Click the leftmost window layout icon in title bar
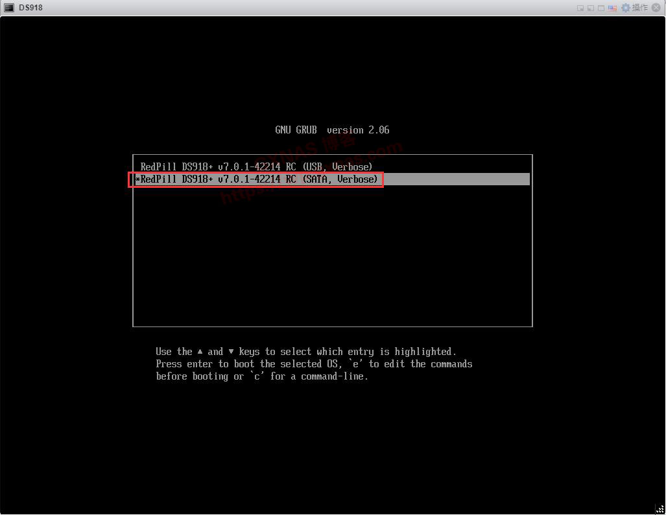Image resolution: width=666 pixels, height=515 pixels. click(x=580, y=8)
